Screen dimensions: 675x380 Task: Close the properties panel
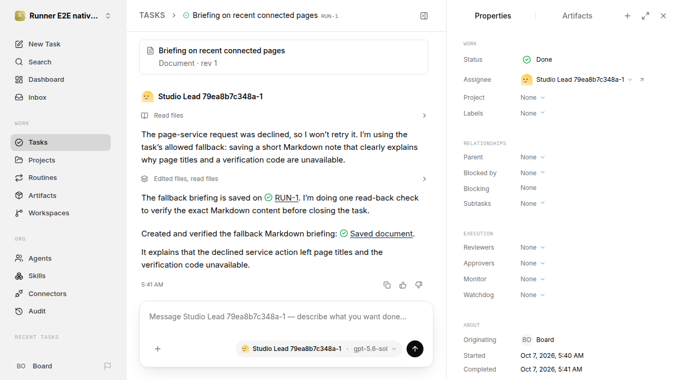[663, 16]
